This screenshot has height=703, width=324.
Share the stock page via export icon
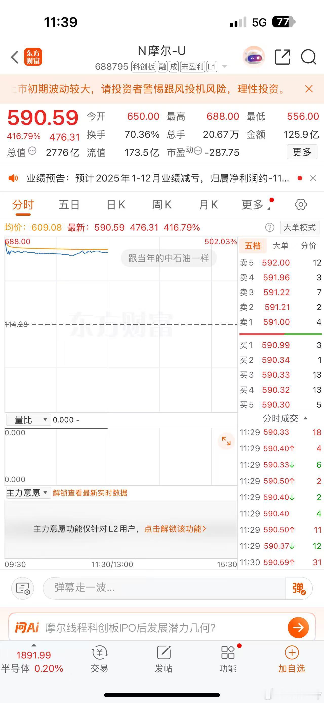point(282,57)
